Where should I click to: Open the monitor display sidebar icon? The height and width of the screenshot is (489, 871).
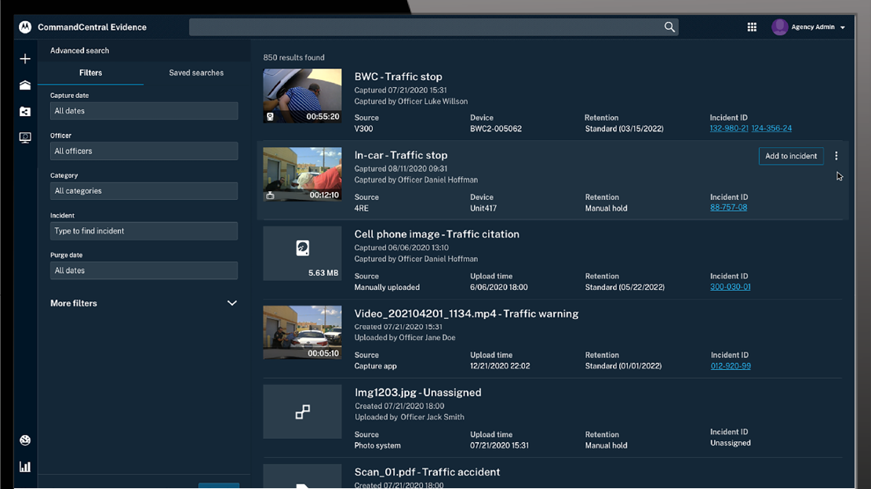[25, 138]
